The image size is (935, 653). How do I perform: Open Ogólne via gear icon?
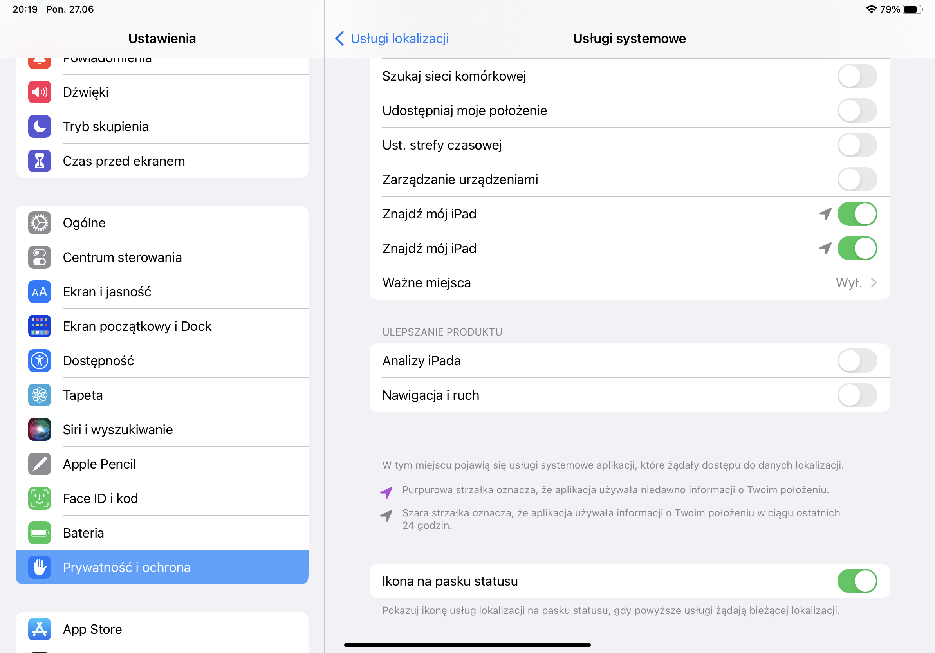40,223
